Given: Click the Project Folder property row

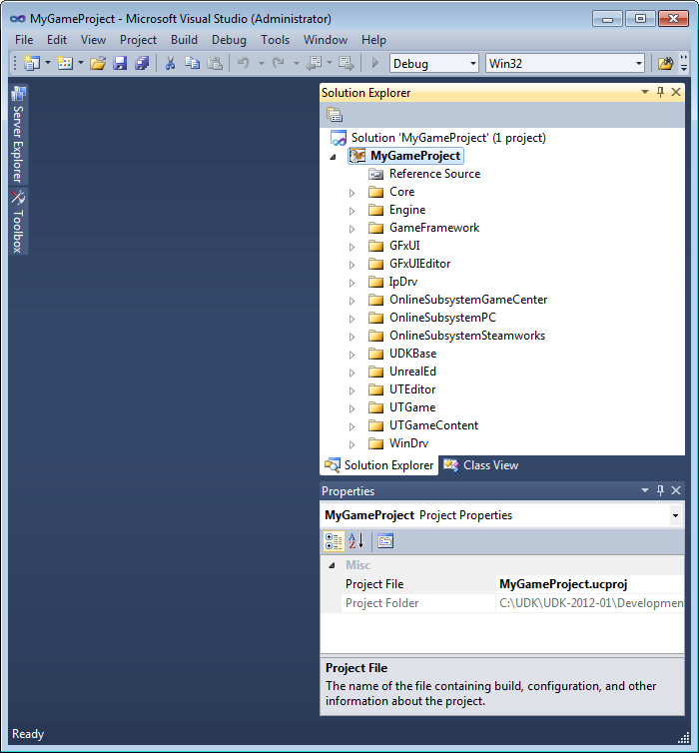Looking at the screenshot, I should click(x=512, y=603).
